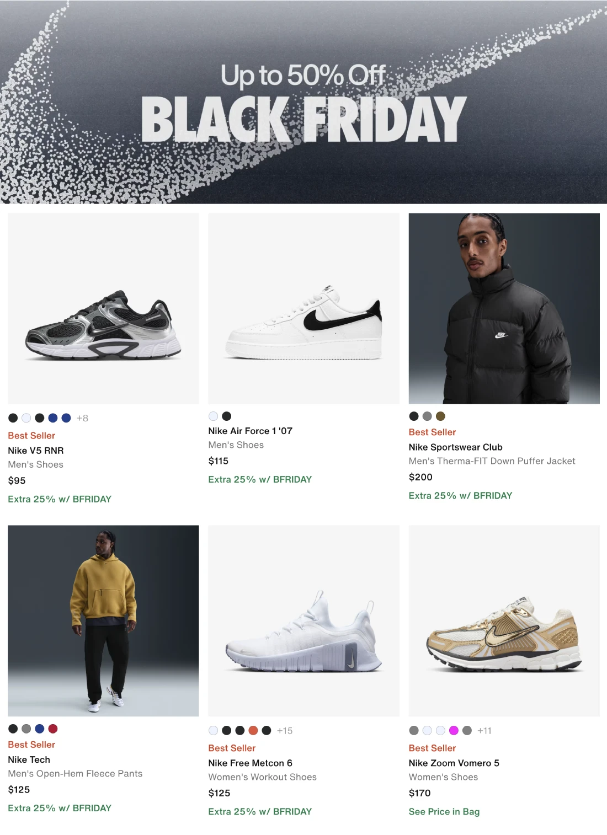Select the gray swatch for Sportswear Club jacket
This screenshot has height=835, width=607.
point(427,416)
